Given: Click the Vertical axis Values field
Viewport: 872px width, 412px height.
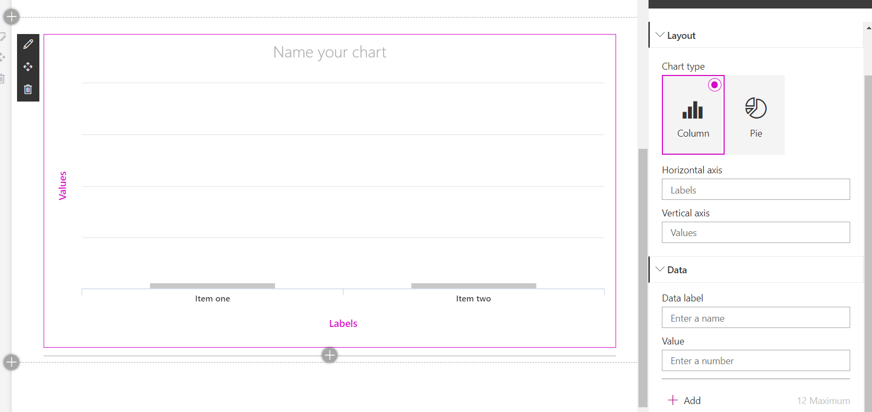Looking at the screenshot, I should (755, 232).
